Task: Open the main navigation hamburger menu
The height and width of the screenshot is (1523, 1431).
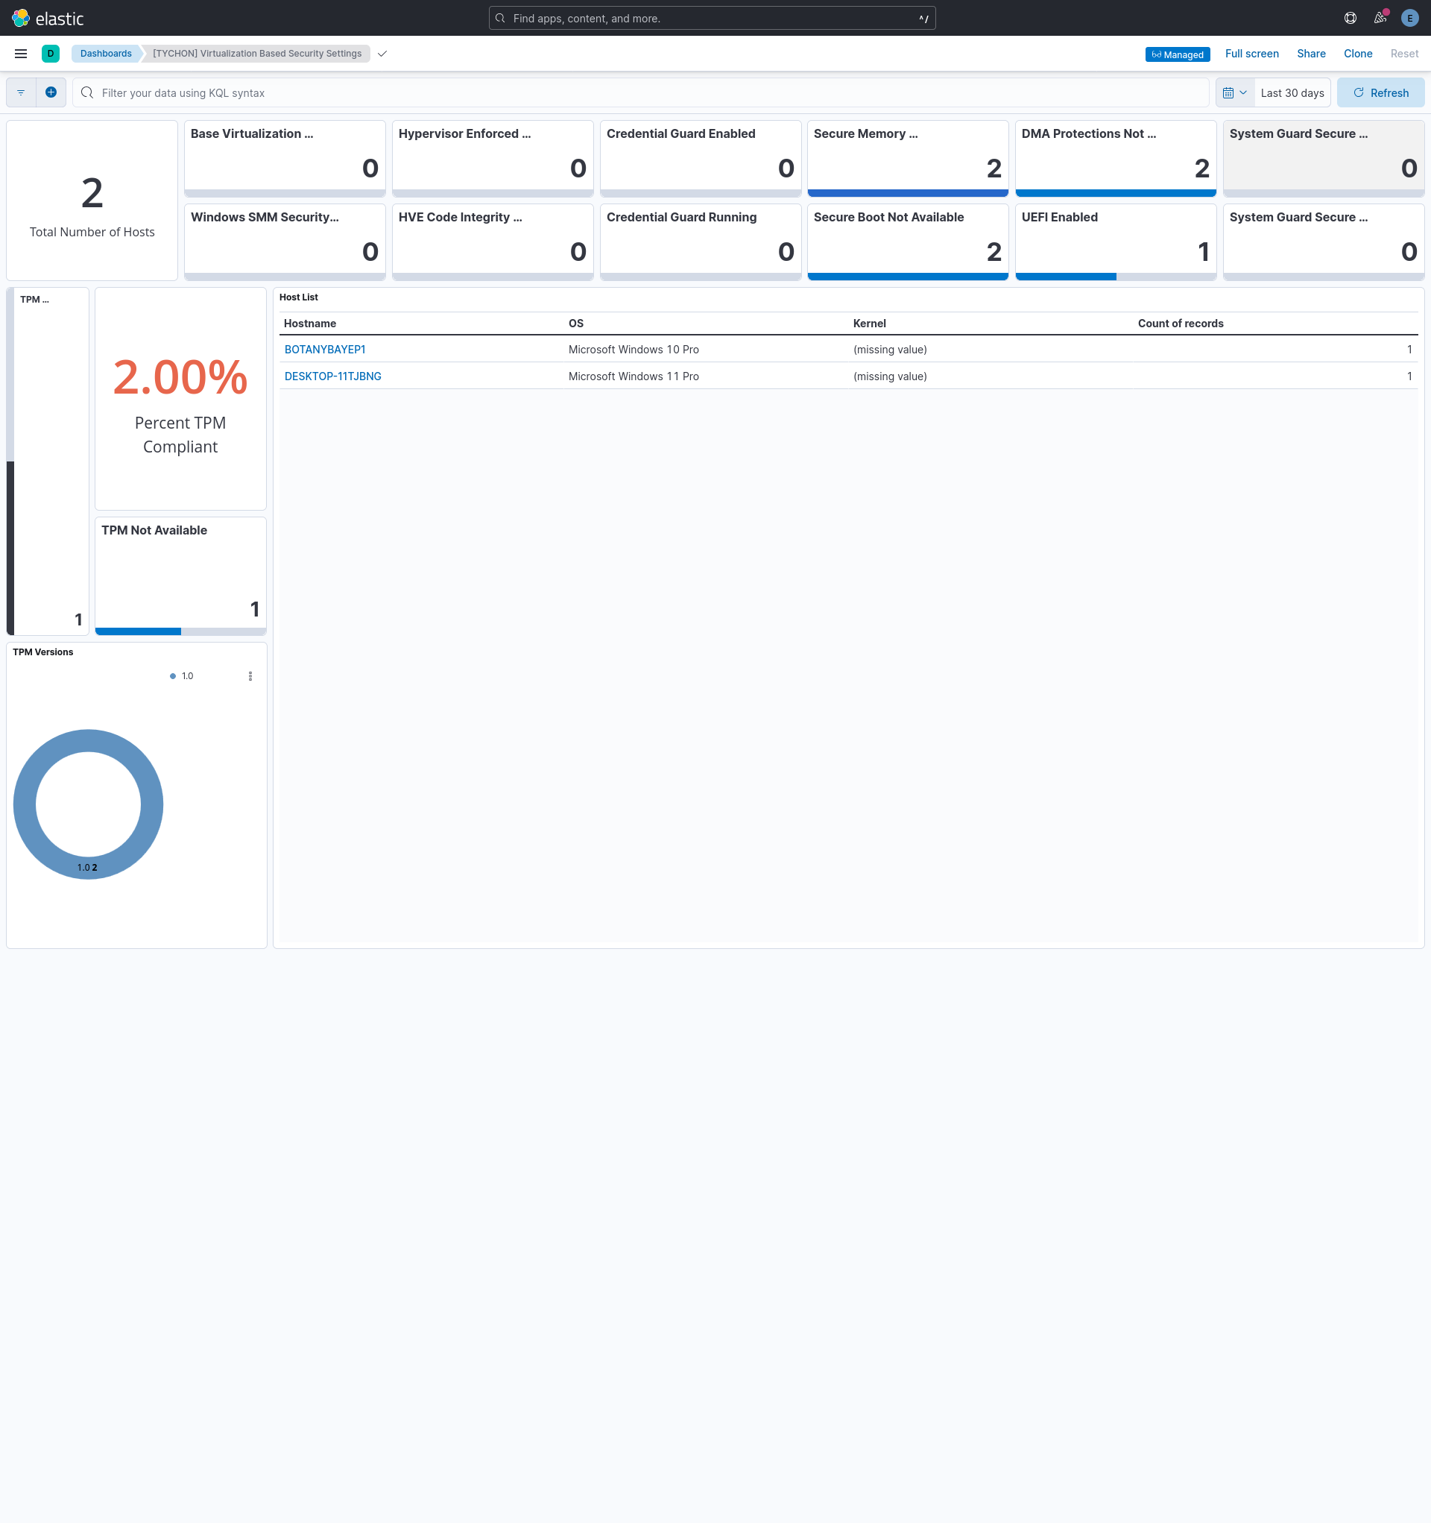Action: [21, 54]
